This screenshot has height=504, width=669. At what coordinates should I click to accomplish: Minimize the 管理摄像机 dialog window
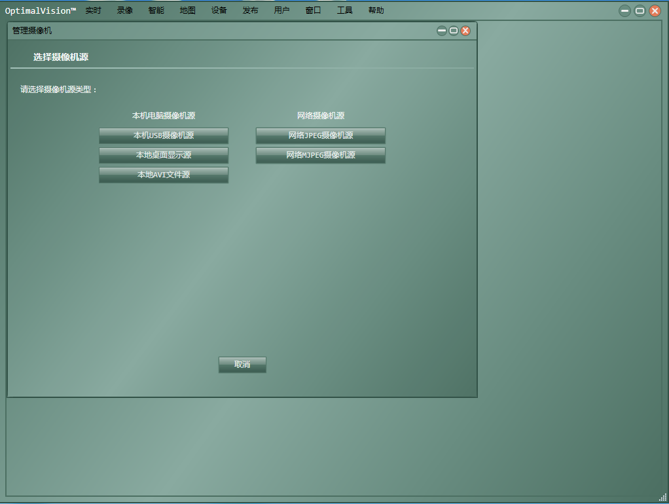click(x=442, y=31)
